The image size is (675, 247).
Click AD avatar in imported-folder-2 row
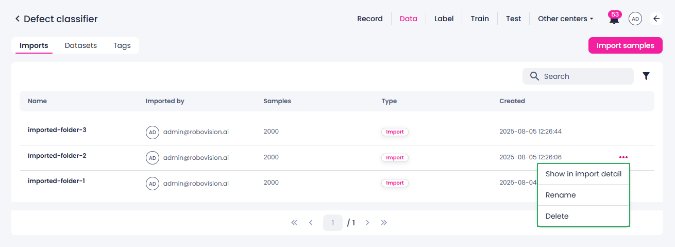153,158
